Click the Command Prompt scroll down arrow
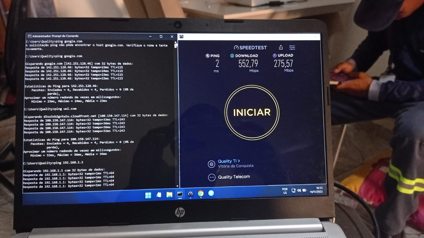Image resolution: width=424 pixels, height=238 pixels. pyautogui.click(x=177, y=186)
